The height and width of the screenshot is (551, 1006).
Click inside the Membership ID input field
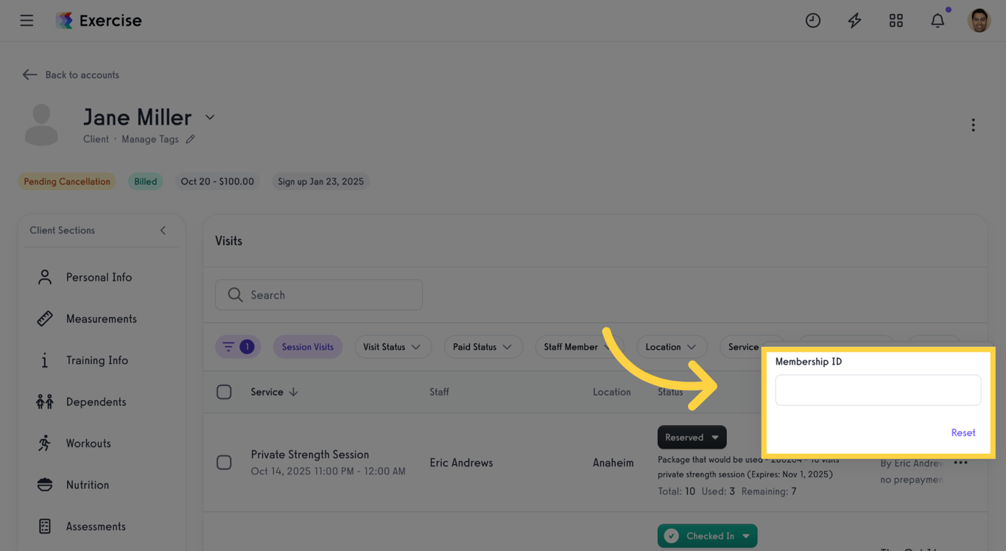tap(878, 390)
